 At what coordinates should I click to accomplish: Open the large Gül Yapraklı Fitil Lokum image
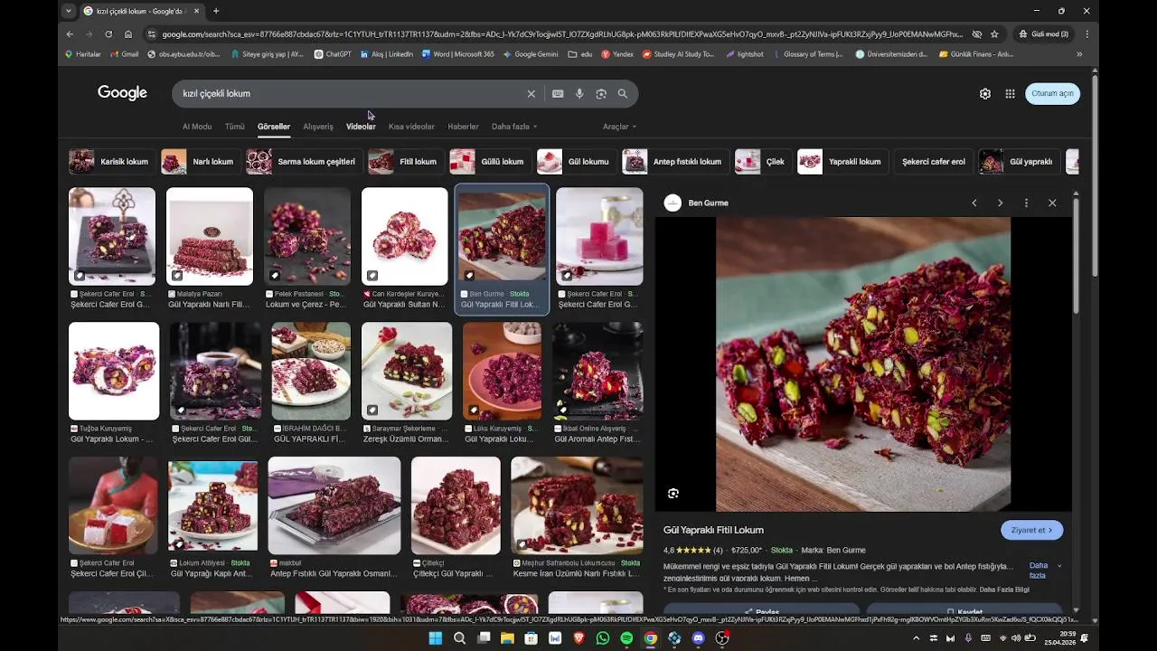pos(863,364)
